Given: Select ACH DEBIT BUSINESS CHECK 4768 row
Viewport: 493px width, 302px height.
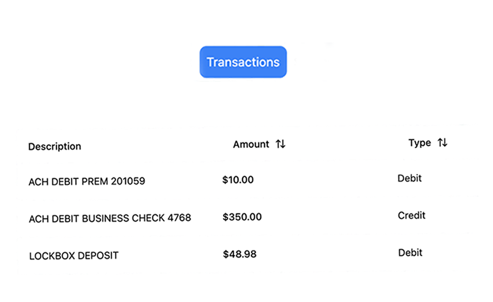Looking at the screenshot, I should click(110, 218).
